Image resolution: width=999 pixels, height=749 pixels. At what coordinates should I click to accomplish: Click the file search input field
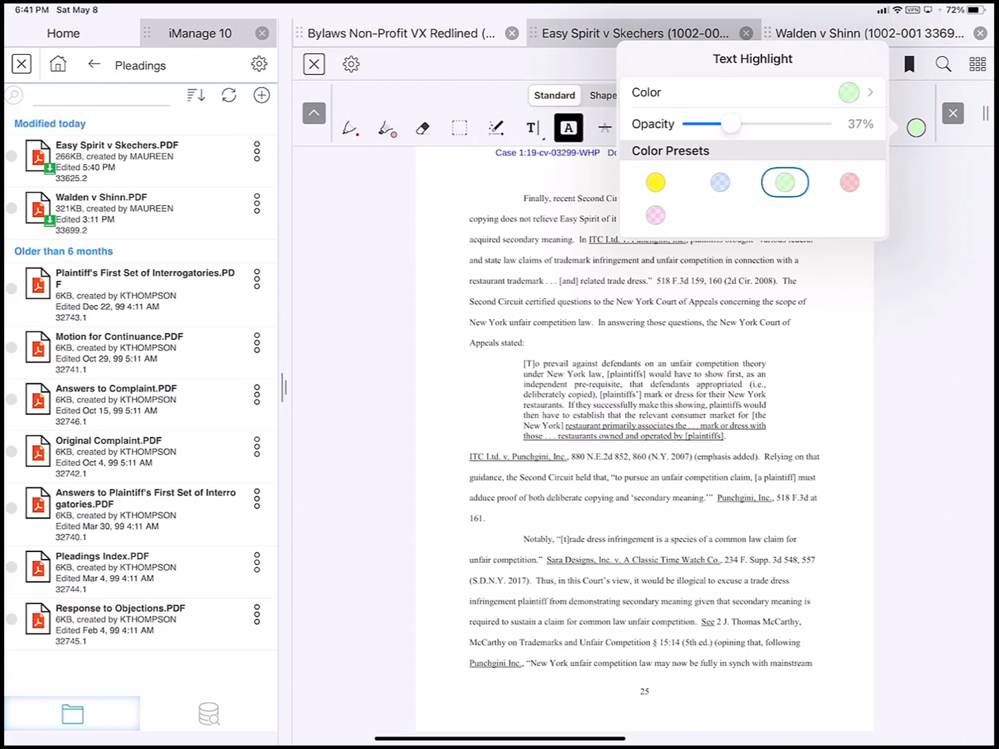[x=102, y=96]
